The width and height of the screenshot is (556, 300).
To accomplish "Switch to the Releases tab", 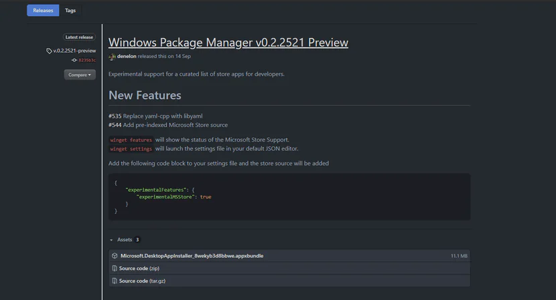I will point(43,11).
